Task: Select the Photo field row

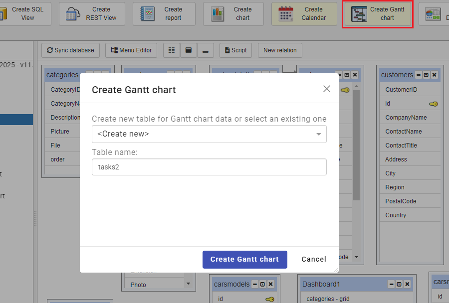Action: coord(155,285)
